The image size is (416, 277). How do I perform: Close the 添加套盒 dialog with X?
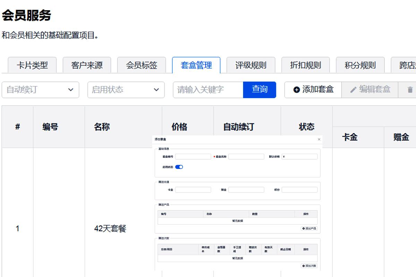[319, 139]
